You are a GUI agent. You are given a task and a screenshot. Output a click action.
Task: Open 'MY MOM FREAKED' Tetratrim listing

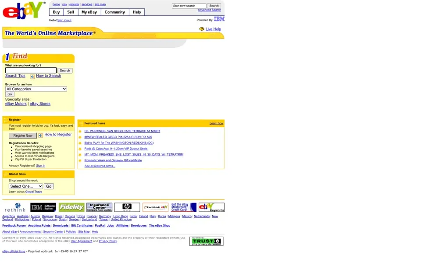point(134,155)
